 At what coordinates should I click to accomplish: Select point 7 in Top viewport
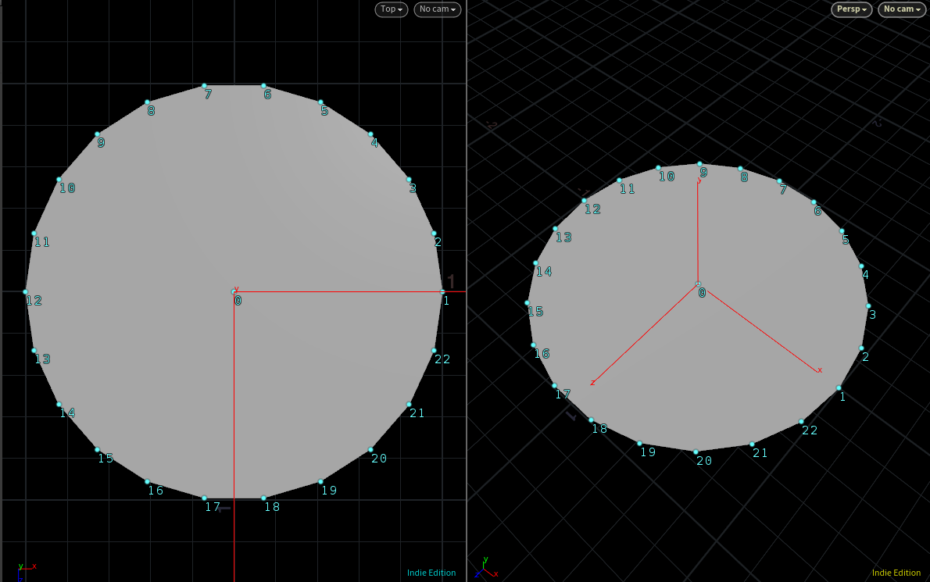(204, 86)
